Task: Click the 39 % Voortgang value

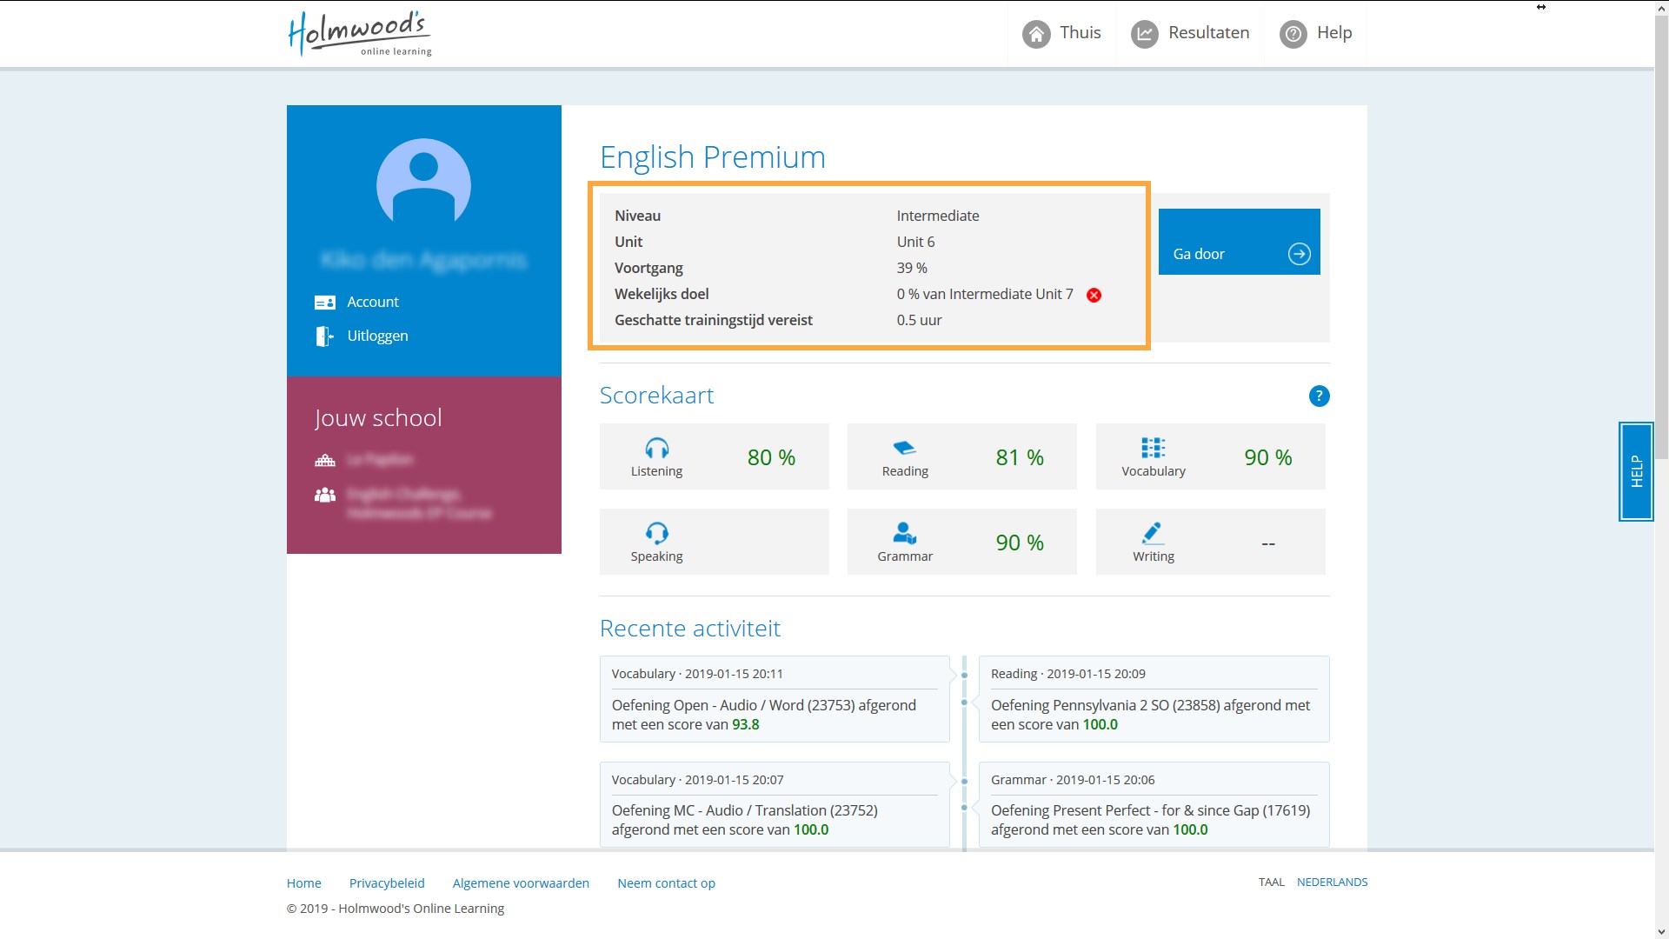Action: (x=912, y=268)
